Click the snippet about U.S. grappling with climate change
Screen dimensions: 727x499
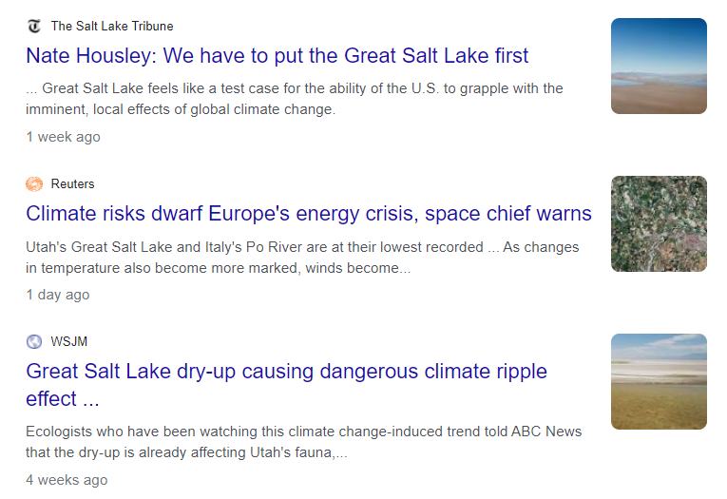295,99
